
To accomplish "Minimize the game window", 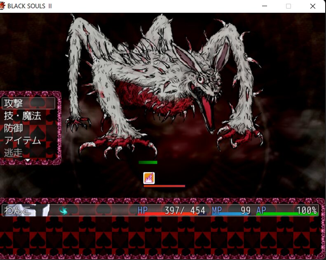I will point(265,6).
